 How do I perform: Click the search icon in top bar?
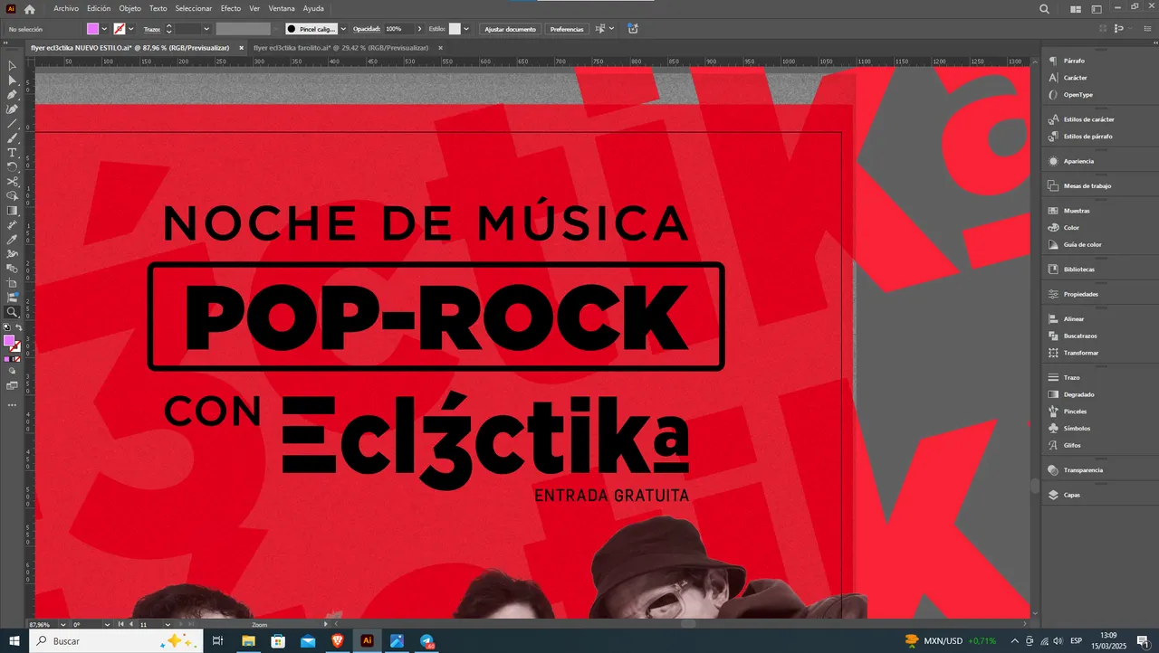point(1045,8)
